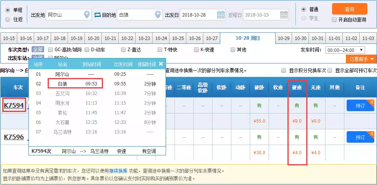
Task: Click the 出发地 departure station input field
Action: (x=65, y=15)
